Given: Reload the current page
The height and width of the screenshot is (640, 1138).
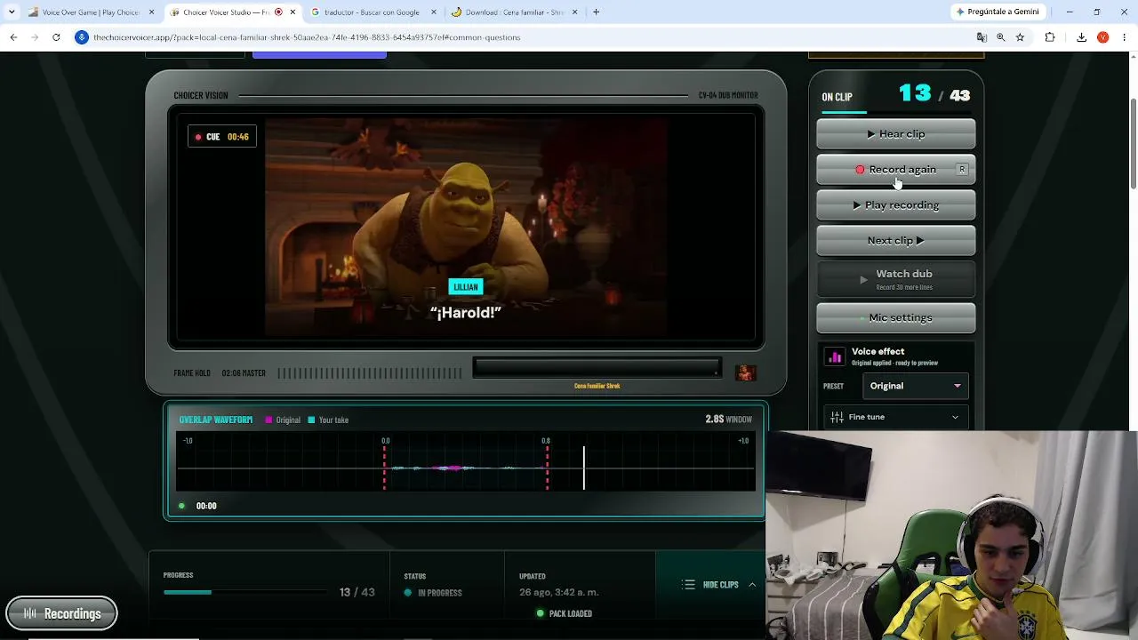Looking at the screenshot, I should (56, 37).
